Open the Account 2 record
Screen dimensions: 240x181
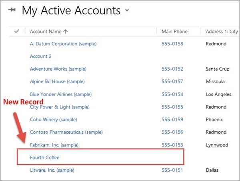(x=41, y=57)
